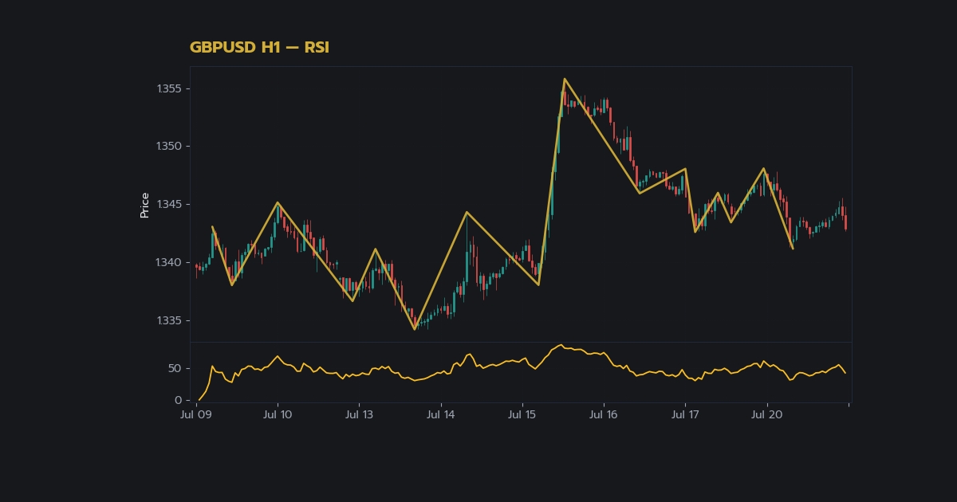Click the highest zigzag peak above 1355
The image size is (957, 502).
pyautogui.click(x=564, y=79)
